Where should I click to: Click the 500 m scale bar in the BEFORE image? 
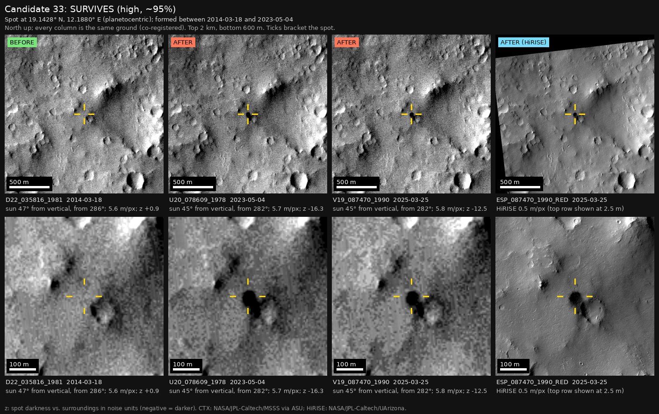29,184
